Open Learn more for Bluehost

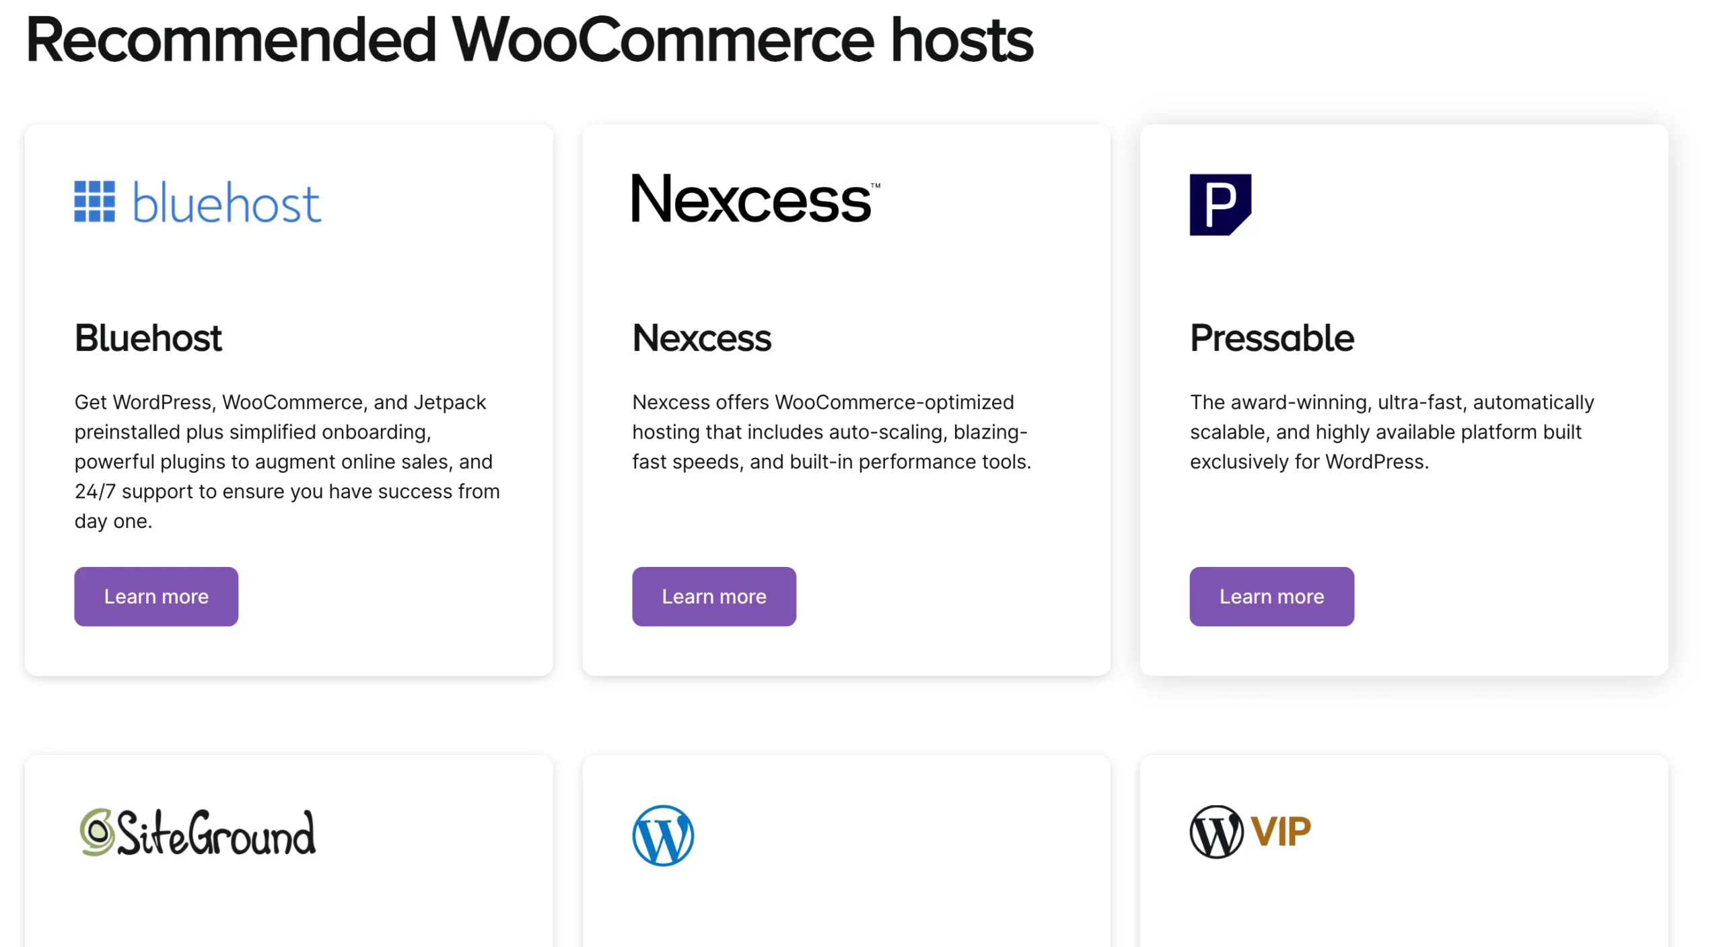tap(156, 597)
